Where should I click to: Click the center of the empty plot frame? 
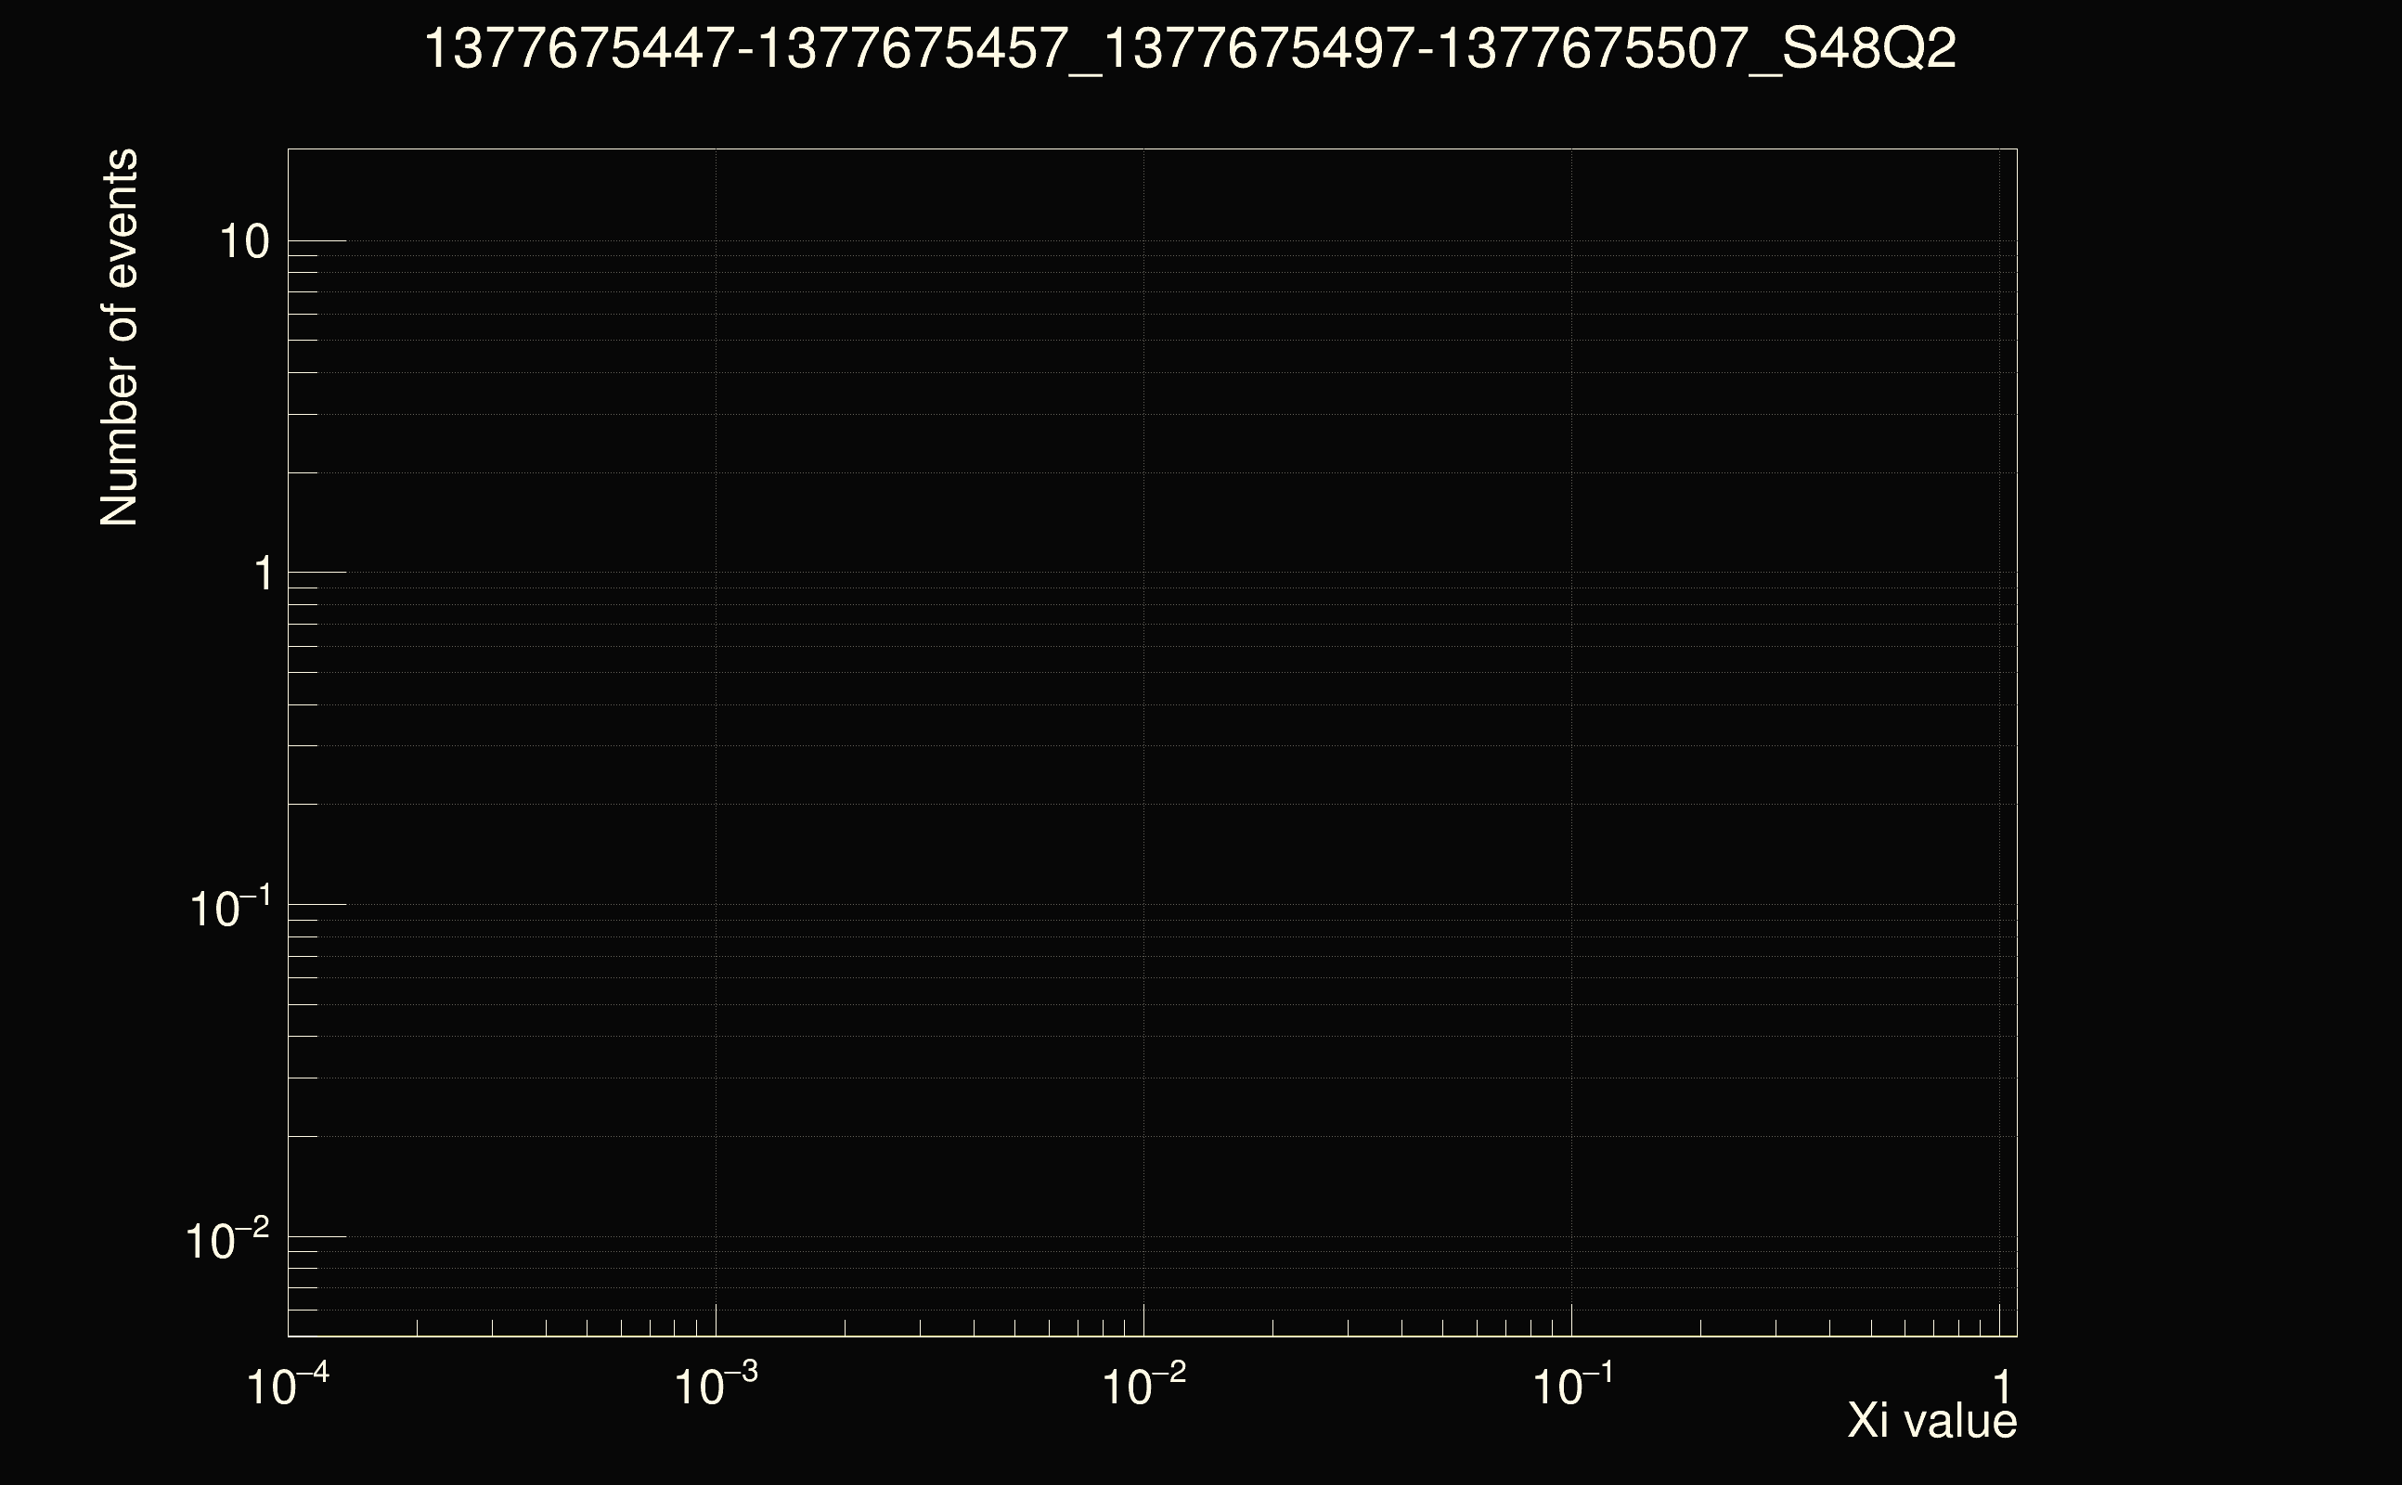[1152, 742]
